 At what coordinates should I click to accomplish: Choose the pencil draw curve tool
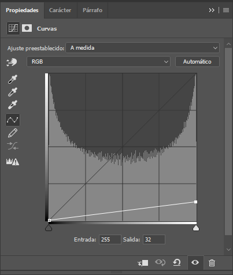point(13,133)
